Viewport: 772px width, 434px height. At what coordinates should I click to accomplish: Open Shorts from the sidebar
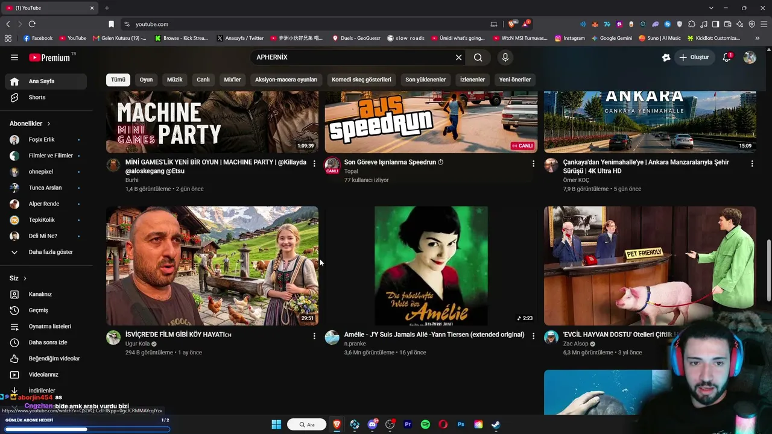pyautogui.click(x=46, y=97)
